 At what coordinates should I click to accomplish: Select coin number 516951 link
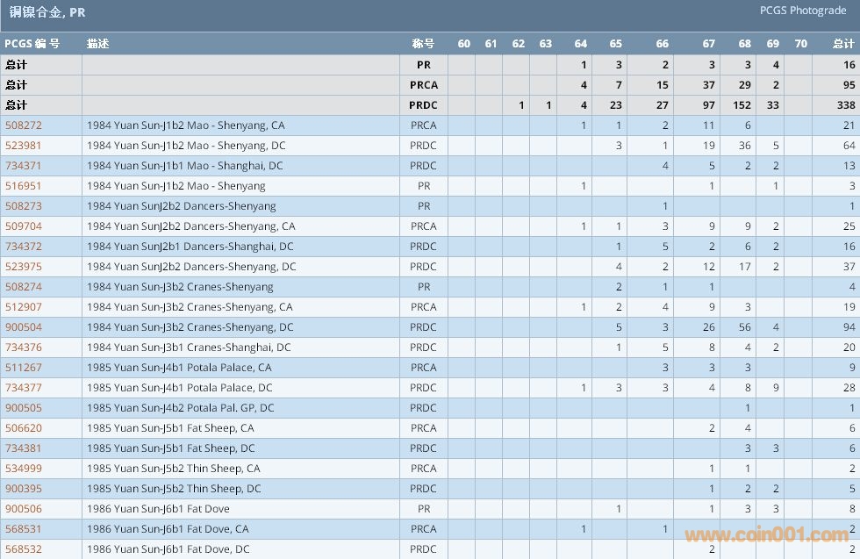(24, 186)
